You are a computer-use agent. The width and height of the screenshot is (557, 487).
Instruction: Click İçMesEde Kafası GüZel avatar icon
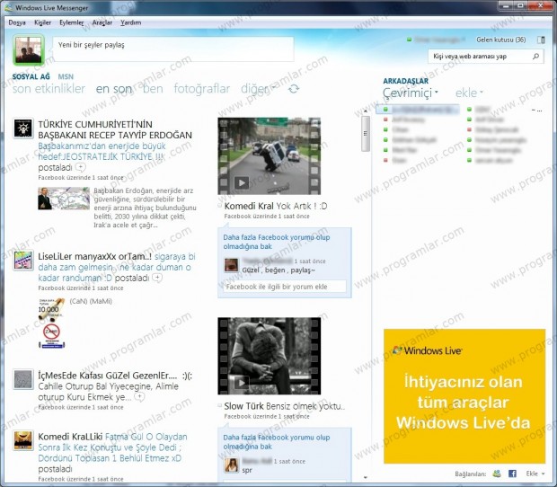pos(23,379)
